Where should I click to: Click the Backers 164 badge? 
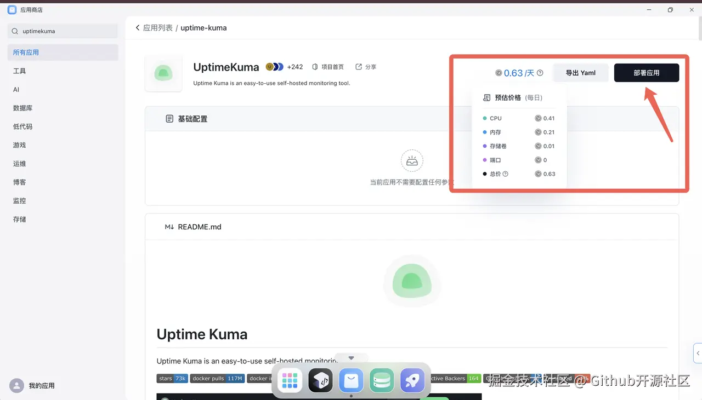[454, 378]
